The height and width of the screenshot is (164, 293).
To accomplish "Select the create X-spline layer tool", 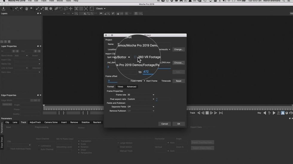I will click(x=37, y=9).
